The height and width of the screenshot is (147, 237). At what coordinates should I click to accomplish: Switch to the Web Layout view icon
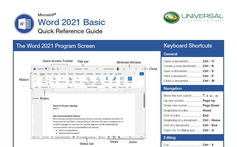click(x=119, y=137)
